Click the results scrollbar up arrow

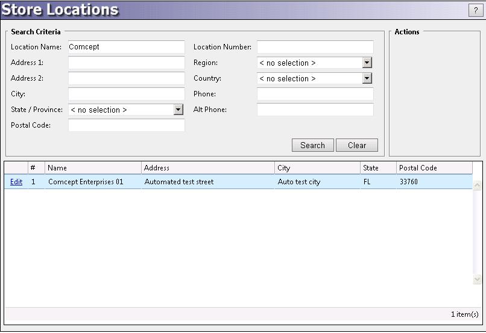[x=477, y=186]
